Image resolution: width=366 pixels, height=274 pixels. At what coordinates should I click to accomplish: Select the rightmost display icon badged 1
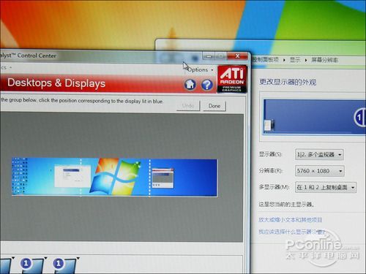pos(64,265)
